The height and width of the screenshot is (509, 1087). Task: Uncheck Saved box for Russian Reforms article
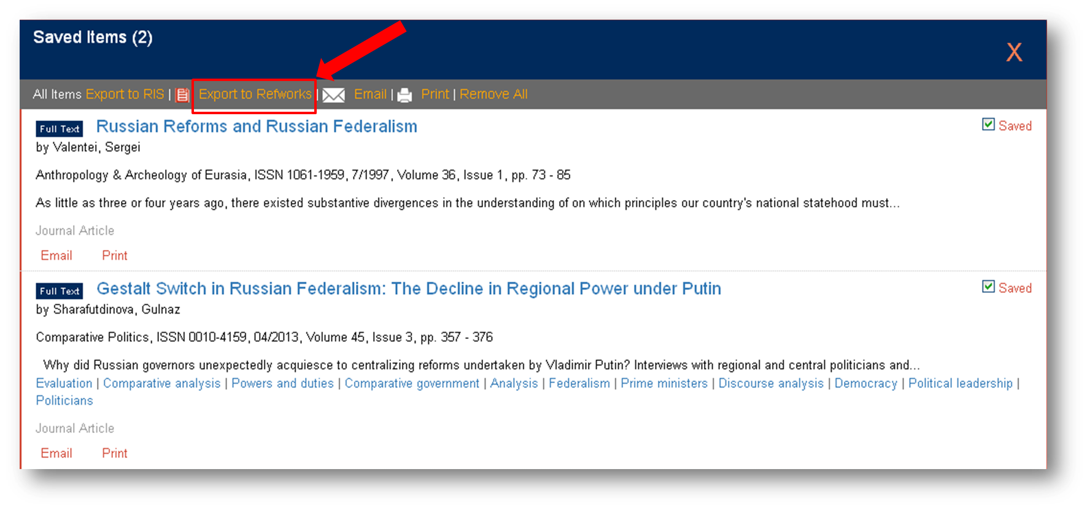[988, 125]
